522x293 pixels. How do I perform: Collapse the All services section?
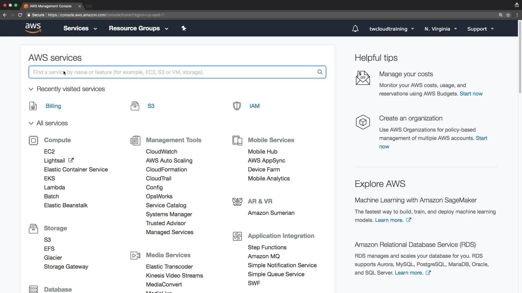pyautogui.click(x=31, y=123)
